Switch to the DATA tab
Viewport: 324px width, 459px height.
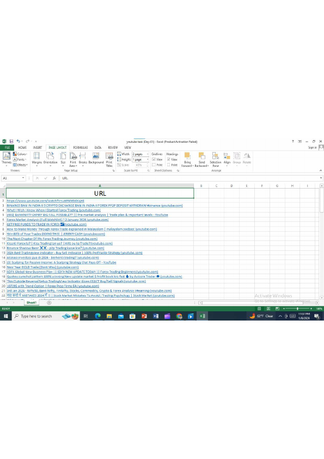[98, 148]
